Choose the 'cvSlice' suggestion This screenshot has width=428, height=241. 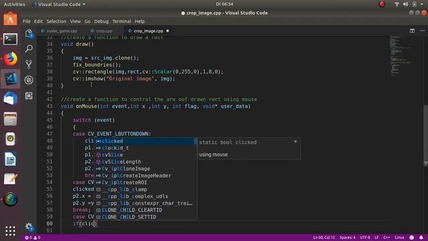pos(145,155)
